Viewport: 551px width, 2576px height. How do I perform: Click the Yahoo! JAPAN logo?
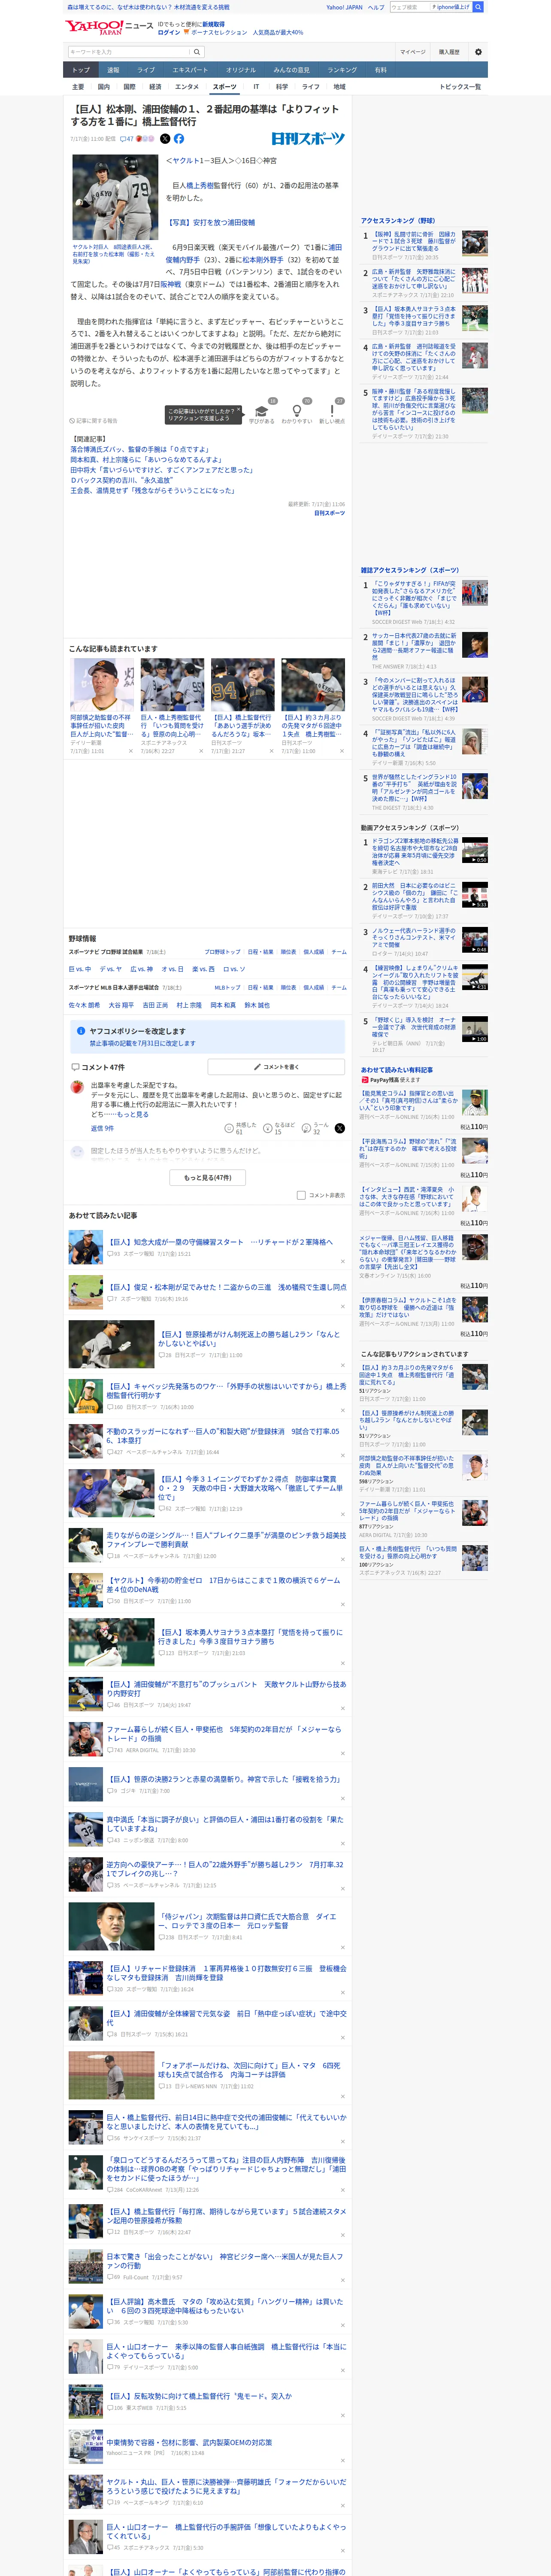[x=94, y=27]
